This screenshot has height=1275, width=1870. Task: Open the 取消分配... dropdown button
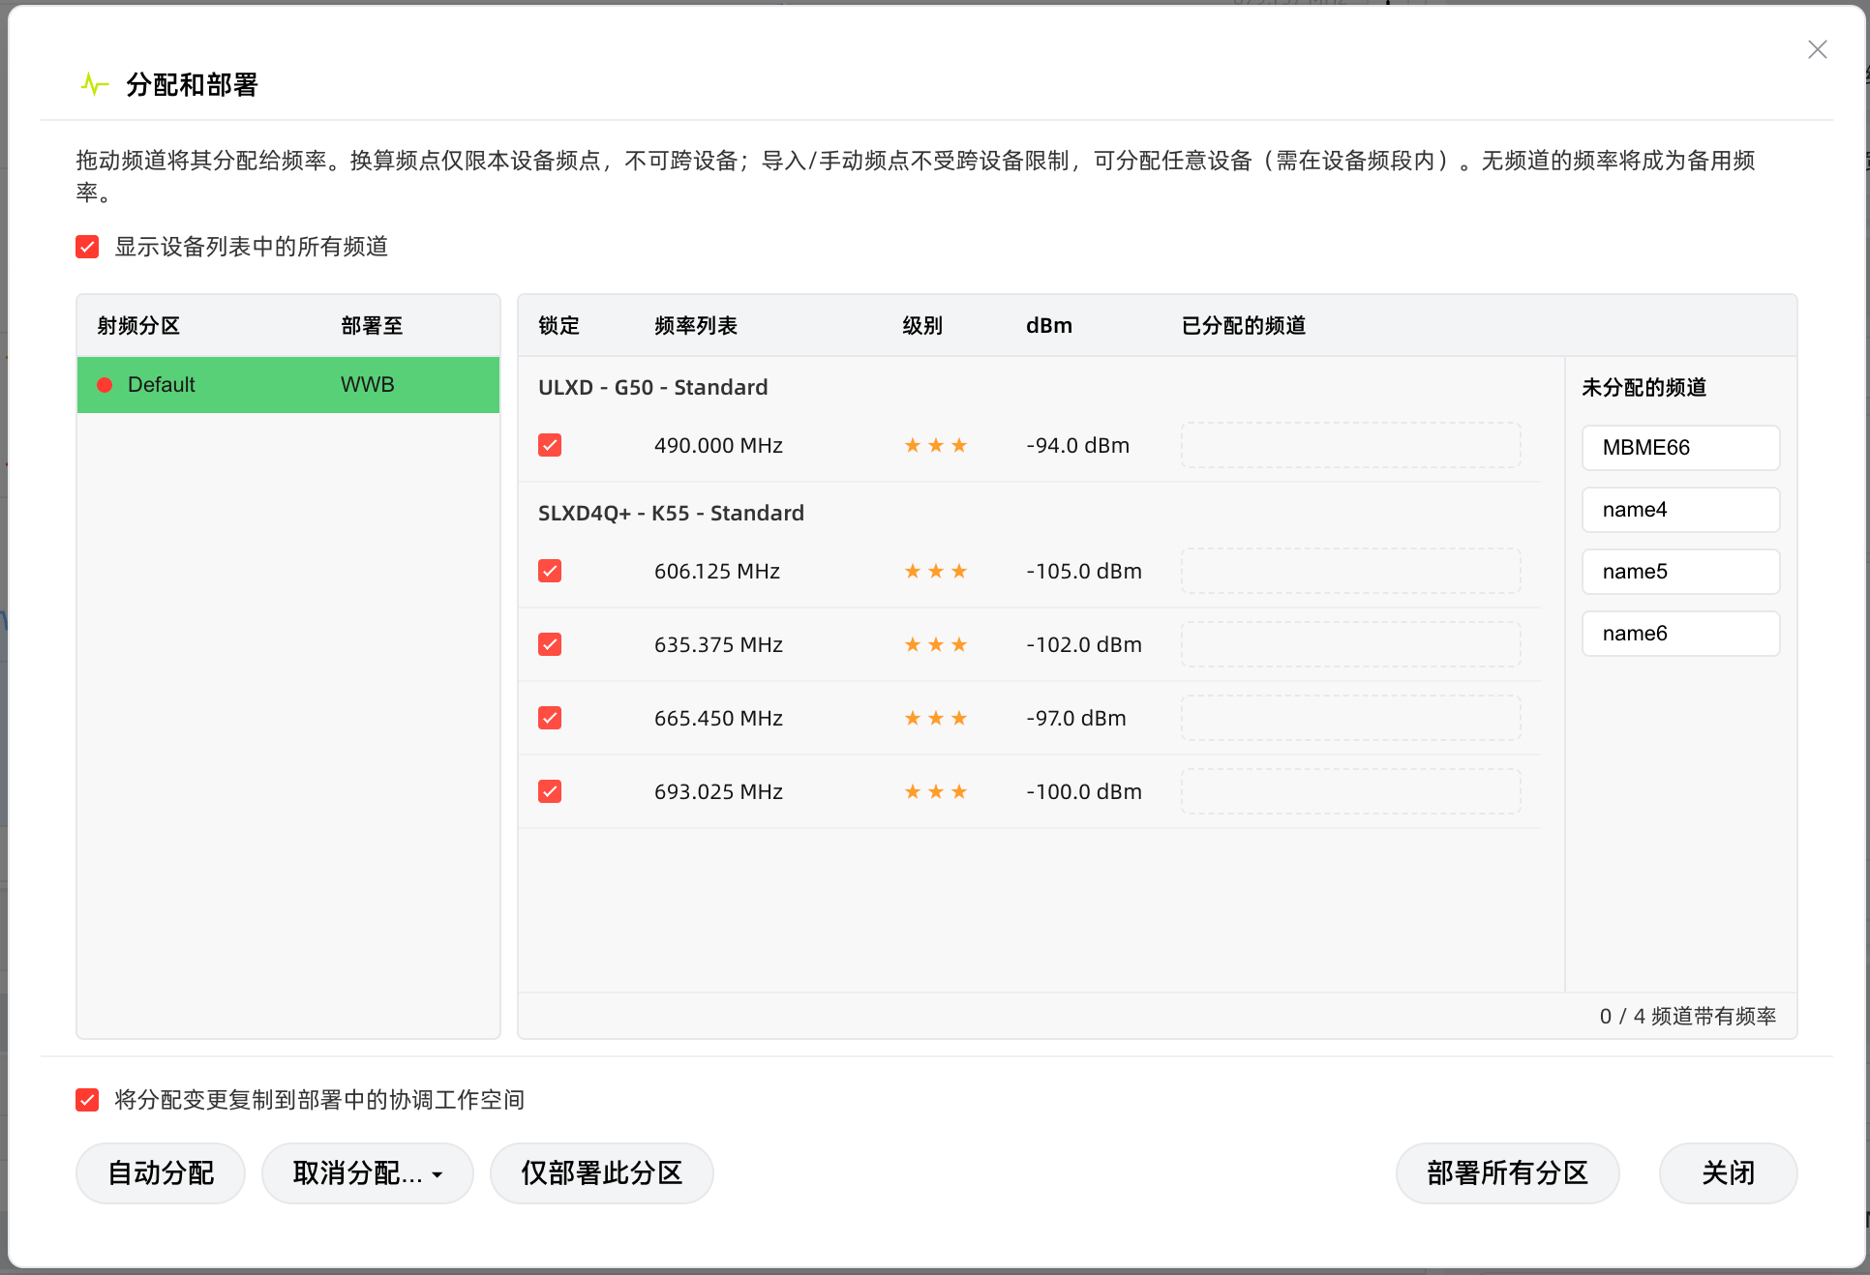pyautogui.click(x=368, y=1173)
